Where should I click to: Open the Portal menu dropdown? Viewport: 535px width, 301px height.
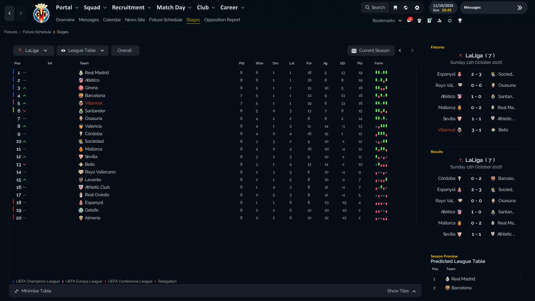tap(67, 8)
